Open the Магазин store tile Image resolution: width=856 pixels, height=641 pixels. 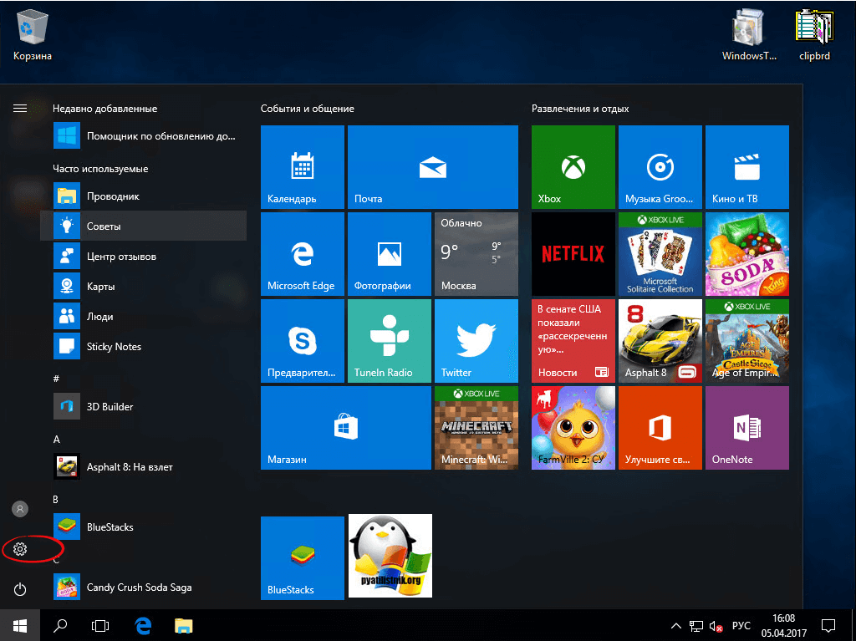pyautogui.click(x=345, y=428)
